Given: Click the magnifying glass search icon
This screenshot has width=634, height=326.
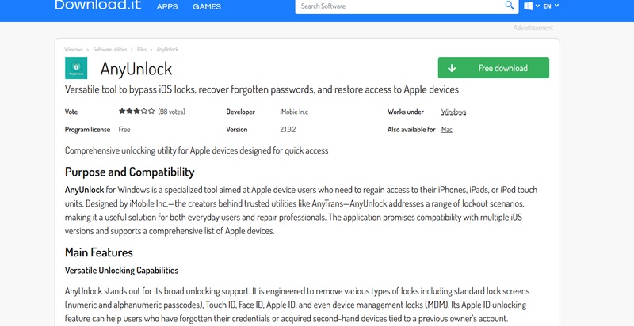Looking at the screenshot, I should (510, 6).
